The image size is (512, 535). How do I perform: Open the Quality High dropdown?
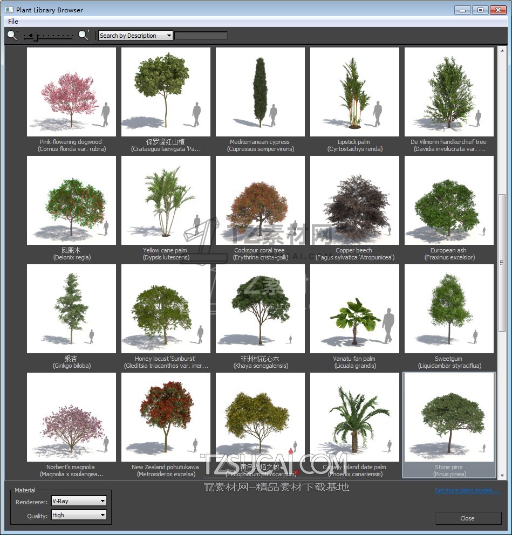point(79,515)
